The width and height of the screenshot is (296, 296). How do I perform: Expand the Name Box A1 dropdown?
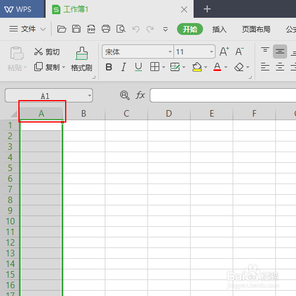[x=89, y=95]
